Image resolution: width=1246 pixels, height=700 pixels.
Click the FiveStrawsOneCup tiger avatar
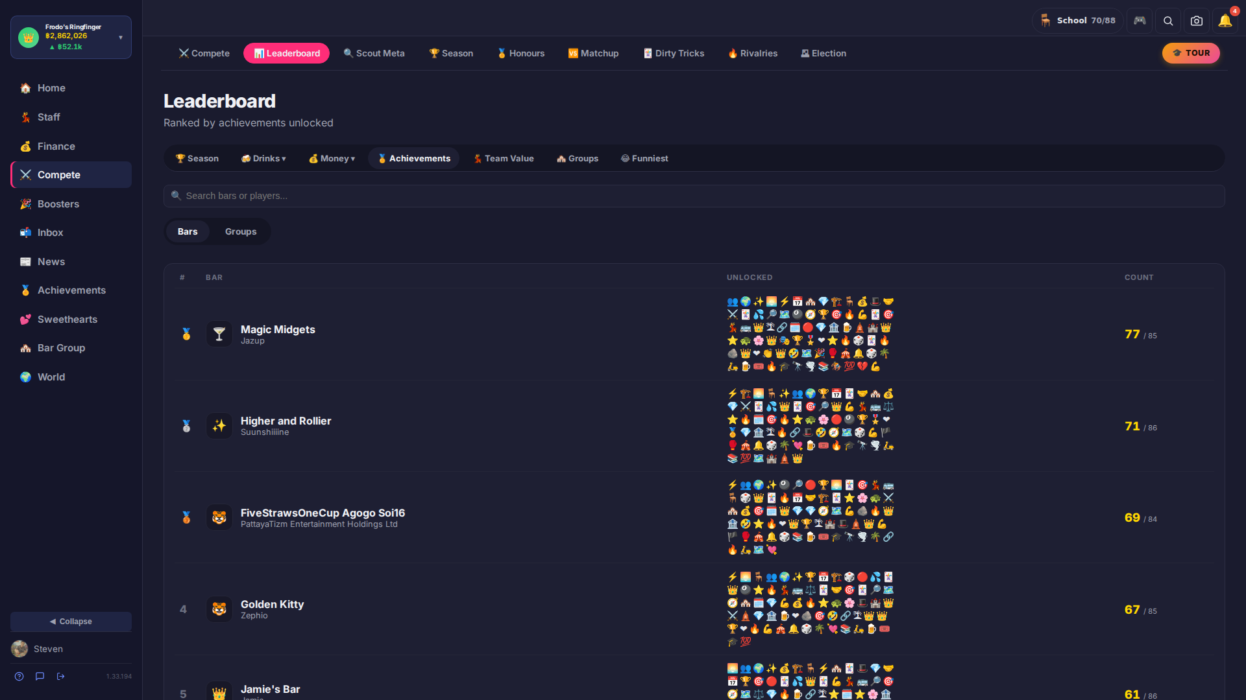[219, 517]
